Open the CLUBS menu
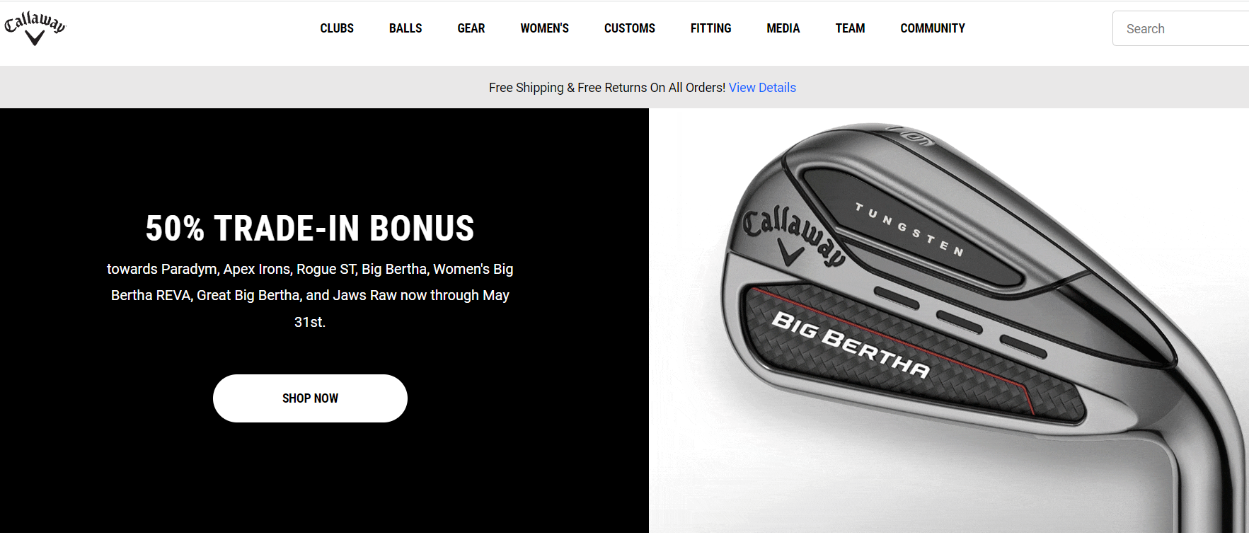This screenshot has width=1249, height=547. click(x=337, y=28)
